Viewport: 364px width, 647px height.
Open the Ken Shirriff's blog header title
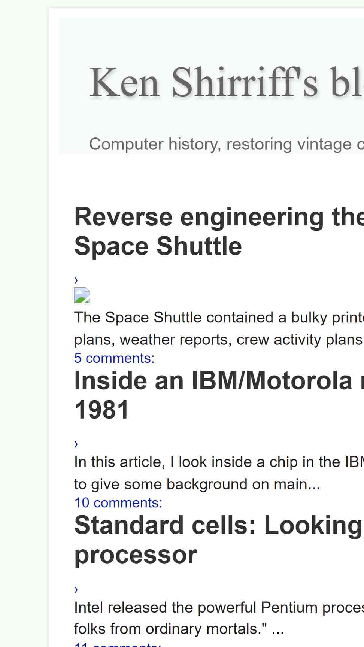226,82
